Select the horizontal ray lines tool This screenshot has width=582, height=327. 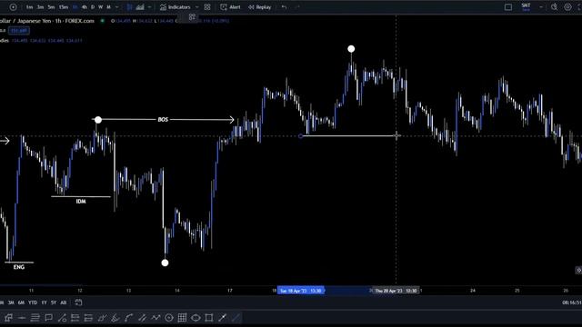click(35, 318)
